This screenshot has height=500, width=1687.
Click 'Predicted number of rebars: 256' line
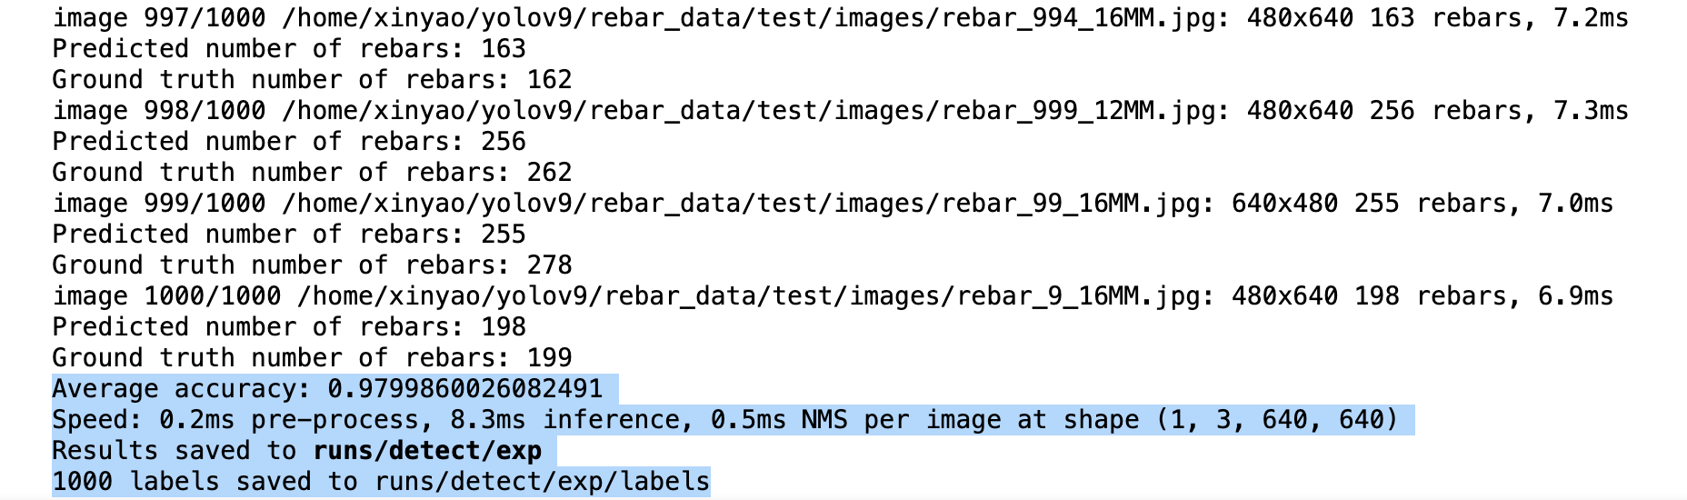[289, 142]
